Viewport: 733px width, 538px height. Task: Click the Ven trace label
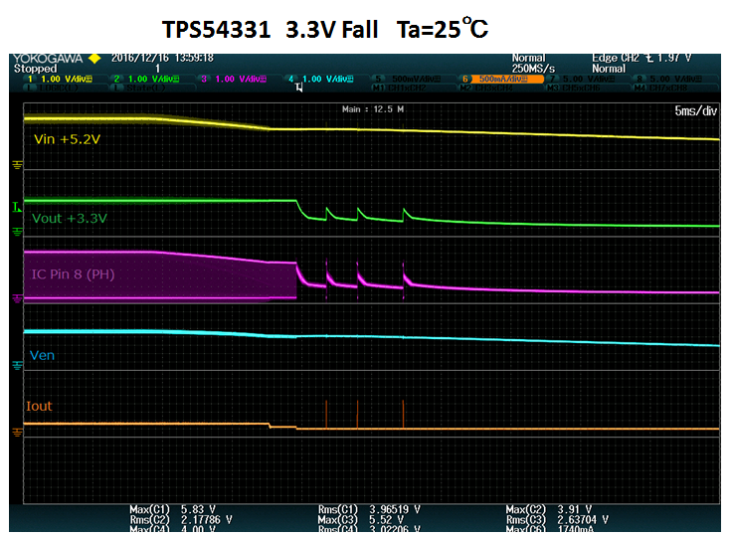coord(42,355)
